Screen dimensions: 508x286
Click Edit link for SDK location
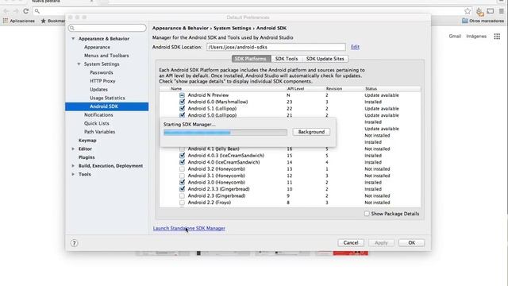(x=355, y=47)
